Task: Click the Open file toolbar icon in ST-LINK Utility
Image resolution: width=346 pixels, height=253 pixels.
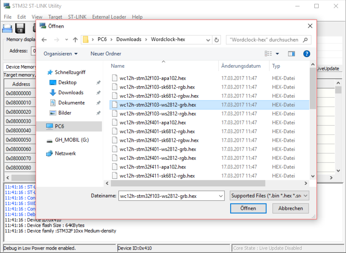Action: [x=7, y=29]
